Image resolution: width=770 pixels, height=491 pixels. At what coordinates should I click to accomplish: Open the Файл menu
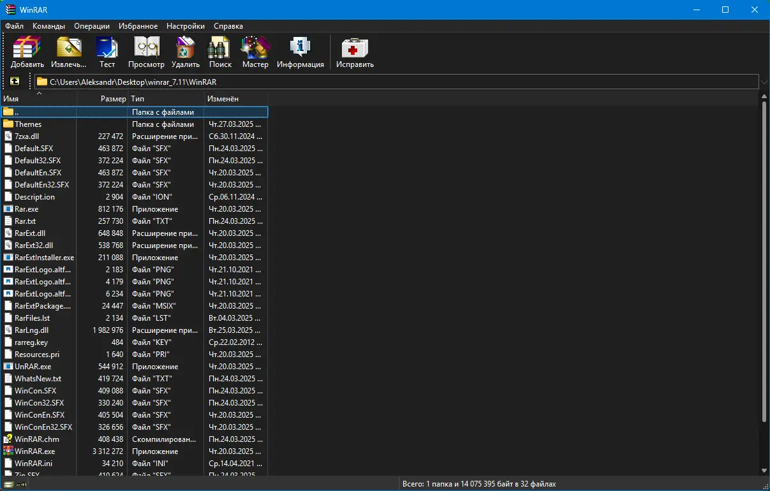tap(14, 26)
